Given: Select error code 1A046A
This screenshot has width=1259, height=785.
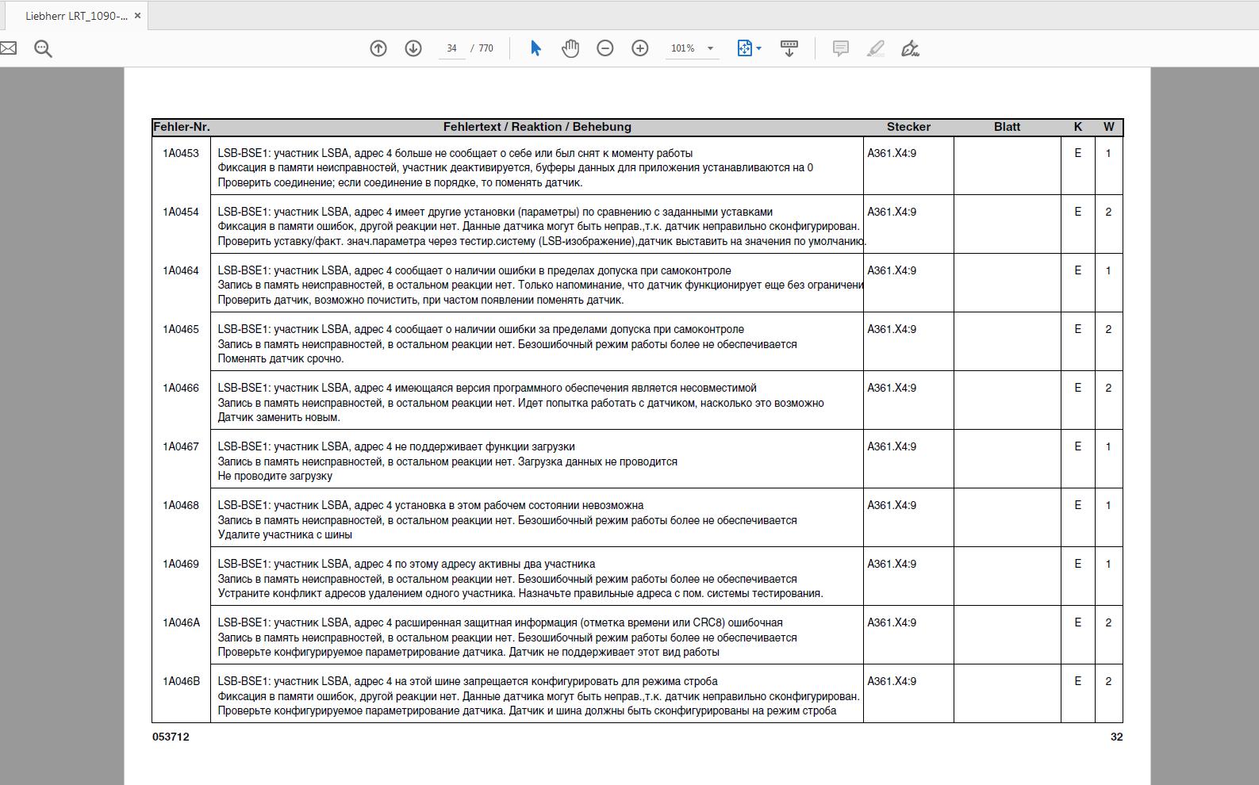Looking at the screenshot, I should (x=181, y=622).
